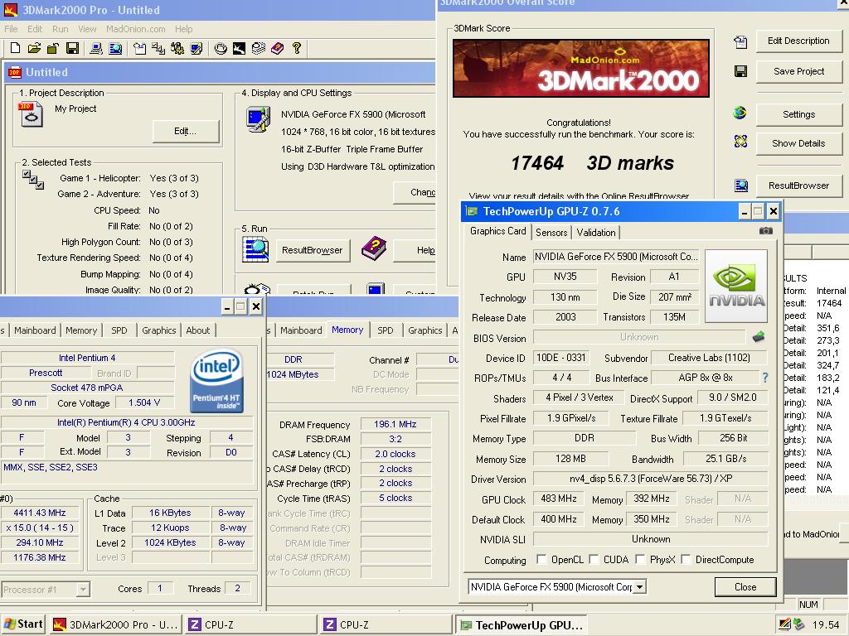This screenshot has height=636, width=849.
Task: Click the GPU Name field in GPU-Z
Action: tap(616, 257)
